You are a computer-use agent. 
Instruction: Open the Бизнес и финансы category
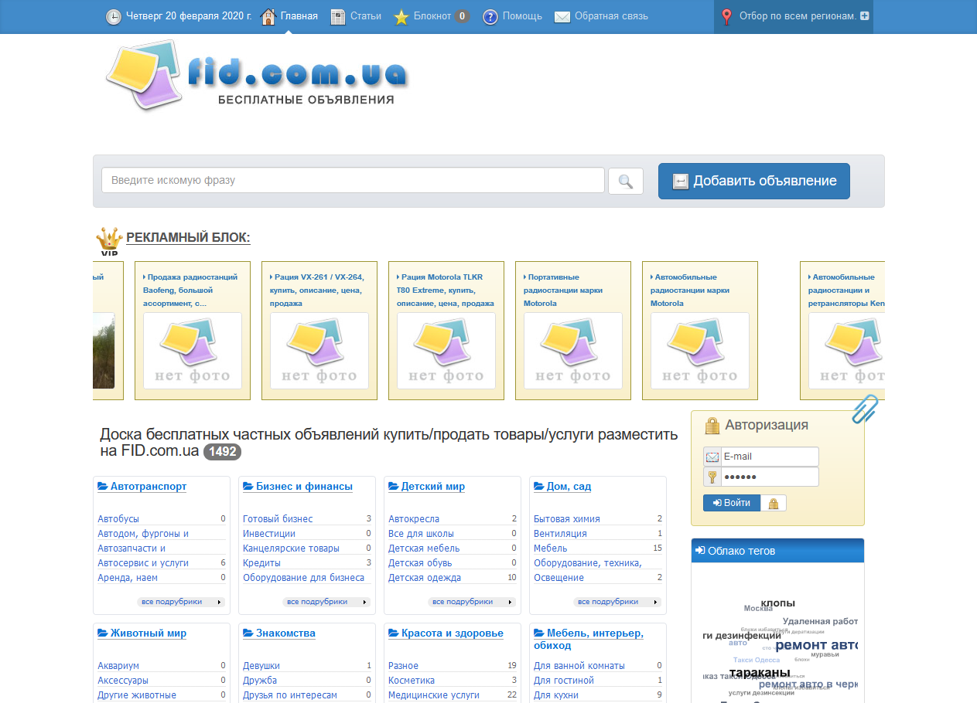(x=304, y=487)
